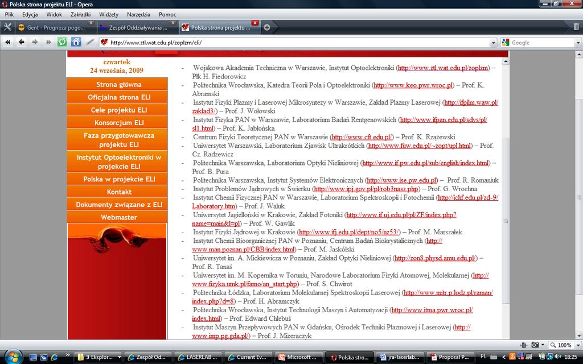Expand the 3 Eksplorator taskbar group arrow

[x=119, y=357]
